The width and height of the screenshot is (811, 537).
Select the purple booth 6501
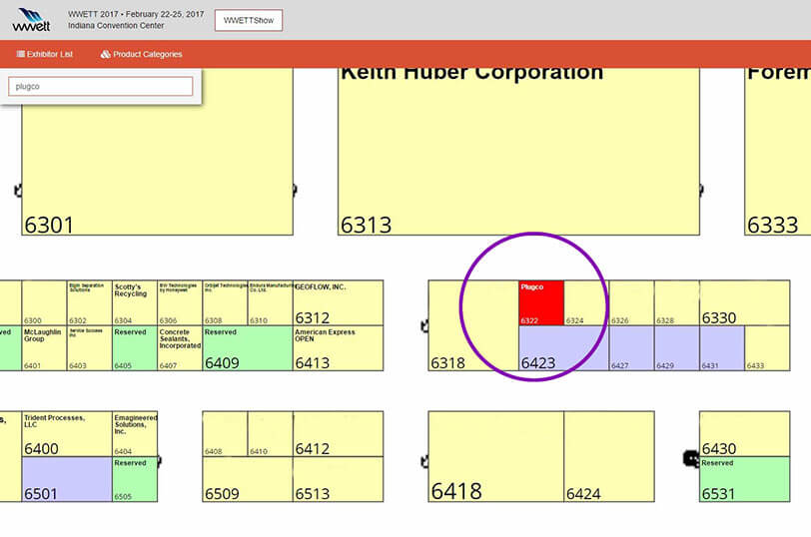click(67, 479)
